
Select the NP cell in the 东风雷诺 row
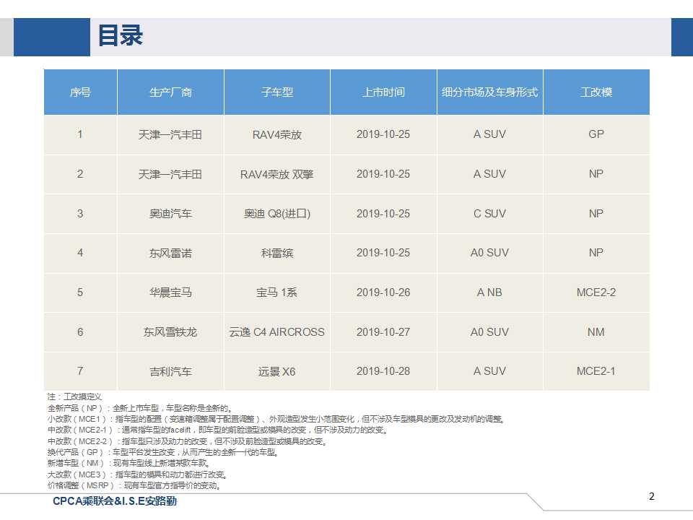(x=596, y=253)
